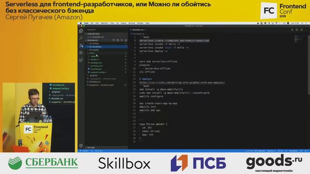
Task: Close the README.md editor tab
Action: coord(145,30)
